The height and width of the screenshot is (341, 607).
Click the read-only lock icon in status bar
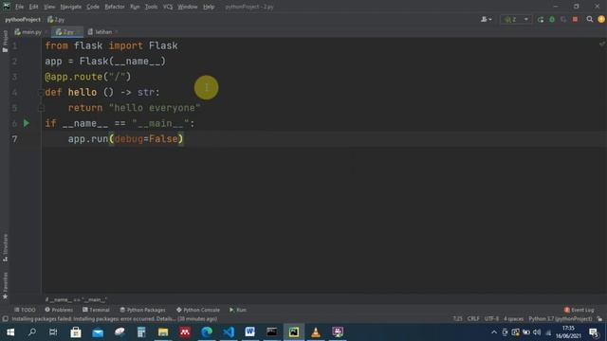(599, 319)
